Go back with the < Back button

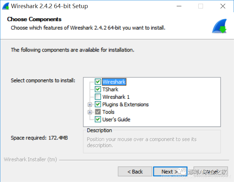(x=135, y=172)
